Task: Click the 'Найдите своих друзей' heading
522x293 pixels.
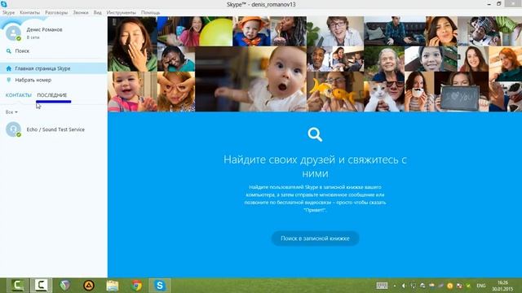Action: click(x=315, y=166)
